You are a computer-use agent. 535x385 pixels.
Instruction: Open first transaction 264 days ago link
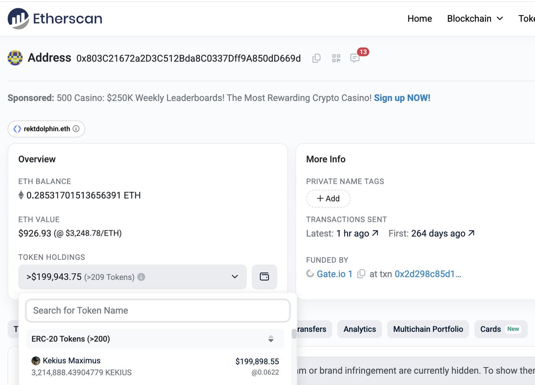point(443,233)
